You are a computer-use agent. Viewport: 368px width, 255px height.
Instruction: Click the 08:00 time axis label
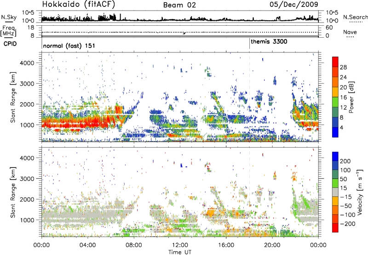(134, 245)
